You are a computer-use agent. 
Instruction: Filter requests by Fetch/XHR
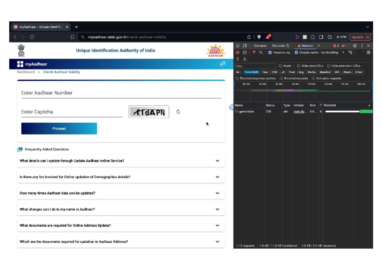click(252, 72)
